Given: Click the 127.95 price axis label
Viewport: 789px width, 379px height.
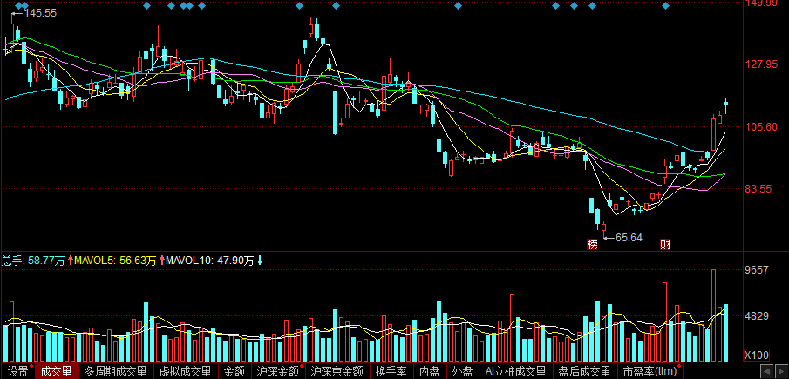Looking at the screenshot, I should [761, 64].
